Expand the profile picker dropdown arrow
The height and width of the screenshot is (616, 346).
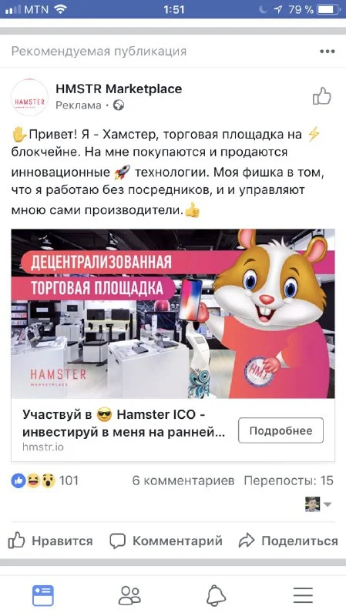328,504
